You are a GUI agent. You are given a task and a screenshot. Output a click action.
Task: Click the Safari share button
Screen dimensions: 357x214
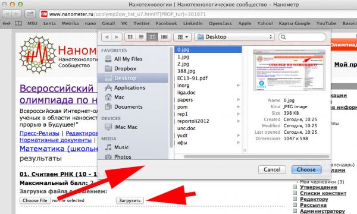pyautogui.click(x=30, y=14)
